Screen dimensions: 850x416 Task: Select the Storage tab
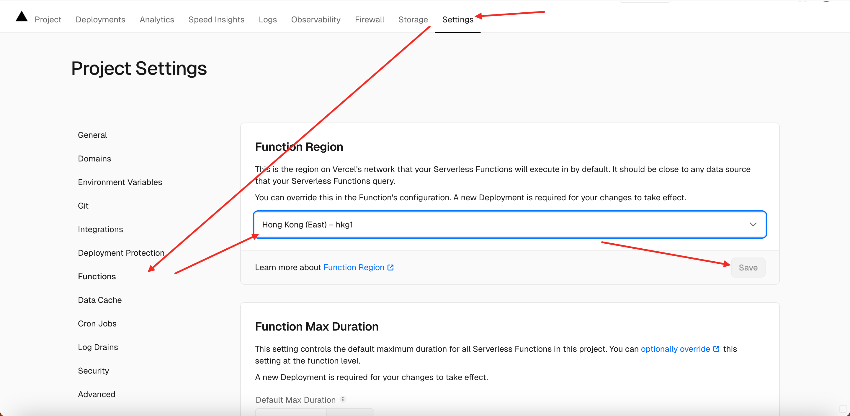coord(413,19)
